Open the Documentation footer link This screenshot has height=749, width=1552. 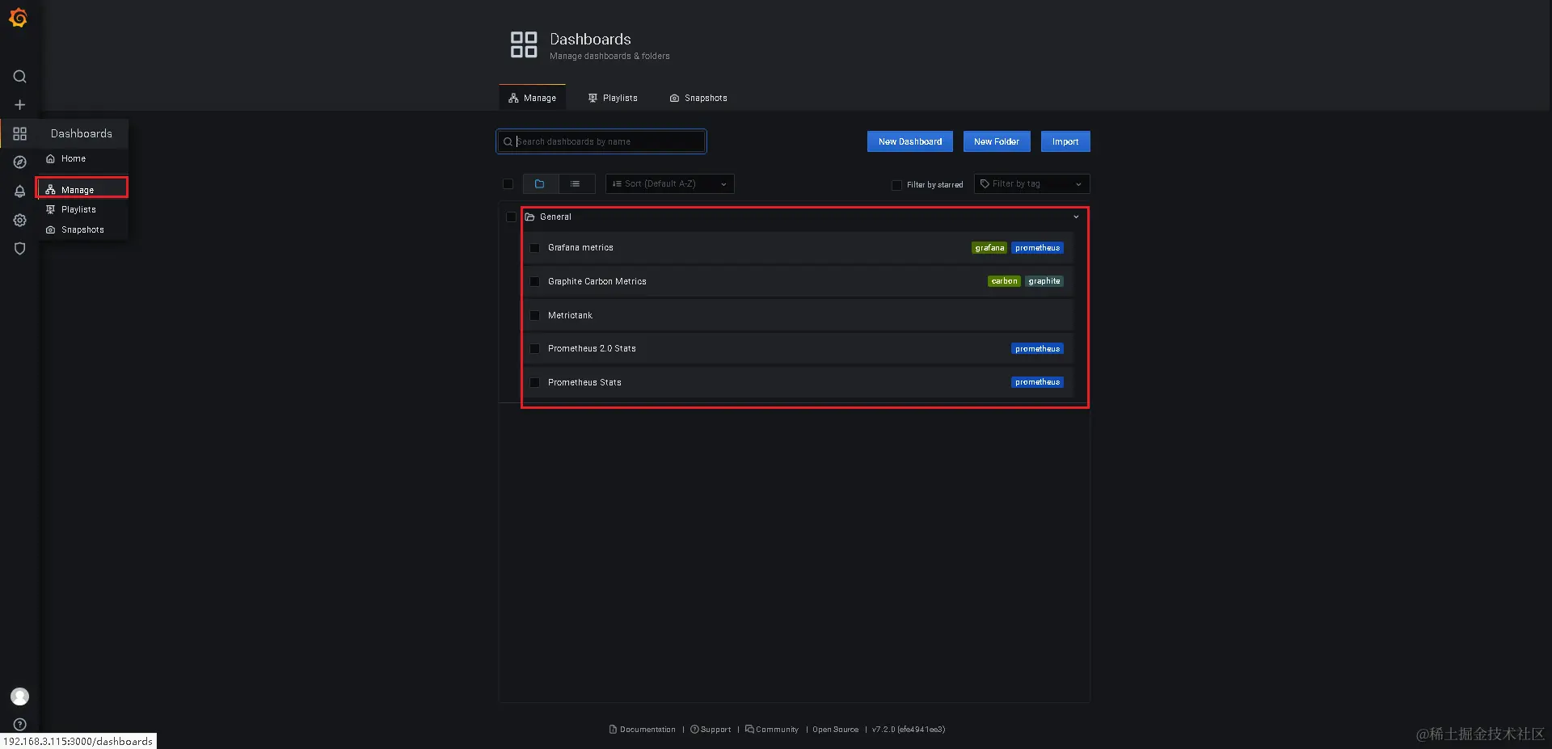pyautogui.click(x=643, y=730)
